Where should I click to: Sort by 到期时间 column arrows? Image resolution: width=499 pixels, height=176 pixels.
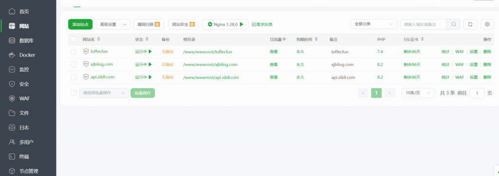coord(316,39)
